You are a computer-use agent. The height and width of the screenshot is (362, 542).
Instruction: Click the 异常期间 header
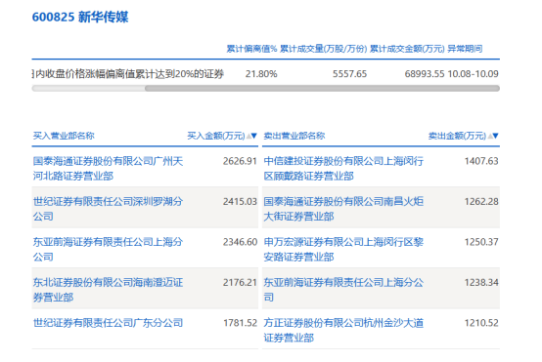(x=465, y=49)
